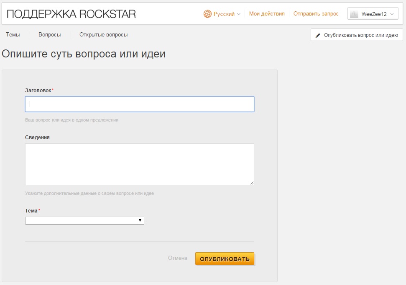Click the pencil icon in the publish button
406x285 pixels.
[318, 35]
